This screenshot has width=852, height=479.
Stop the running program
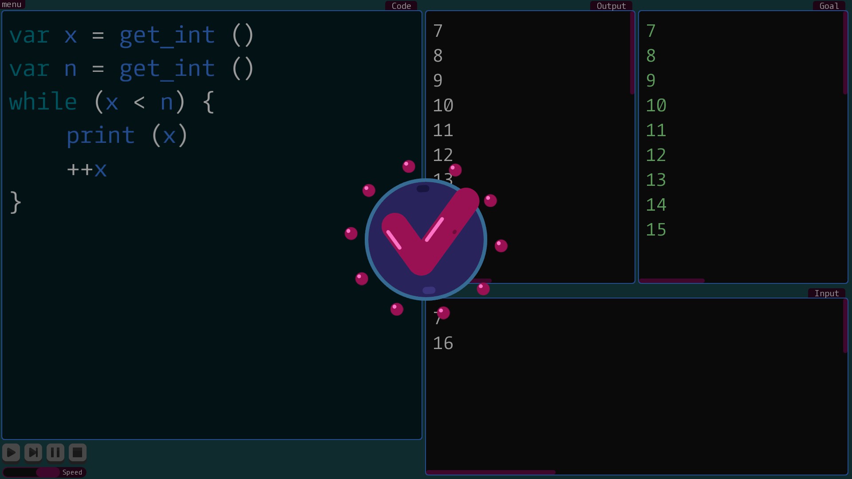click(x=77, y=452)
